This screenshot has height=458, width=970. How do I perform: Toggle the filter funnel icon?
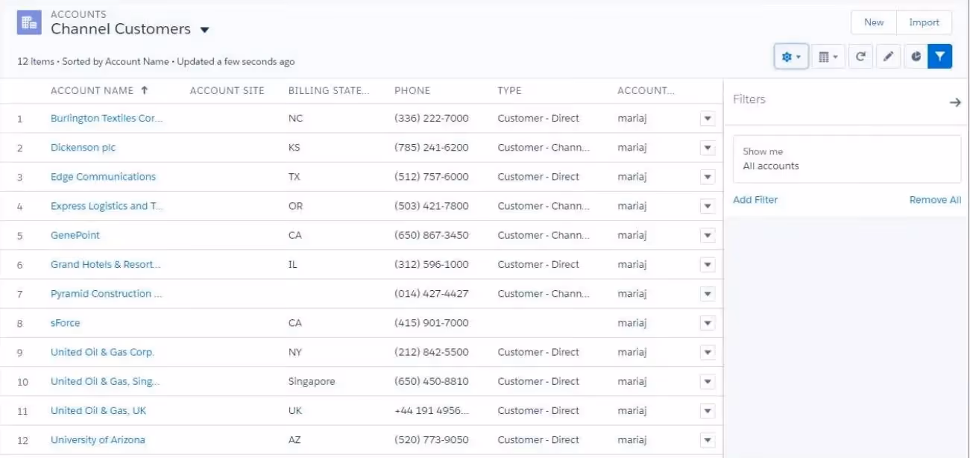point(940,55)
